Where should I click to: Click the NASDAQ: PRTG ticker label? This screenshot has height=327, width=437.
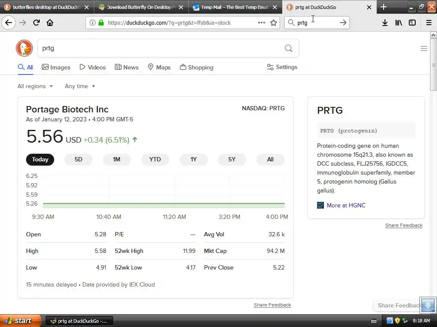pyautogui.click(x=263, y=108)
